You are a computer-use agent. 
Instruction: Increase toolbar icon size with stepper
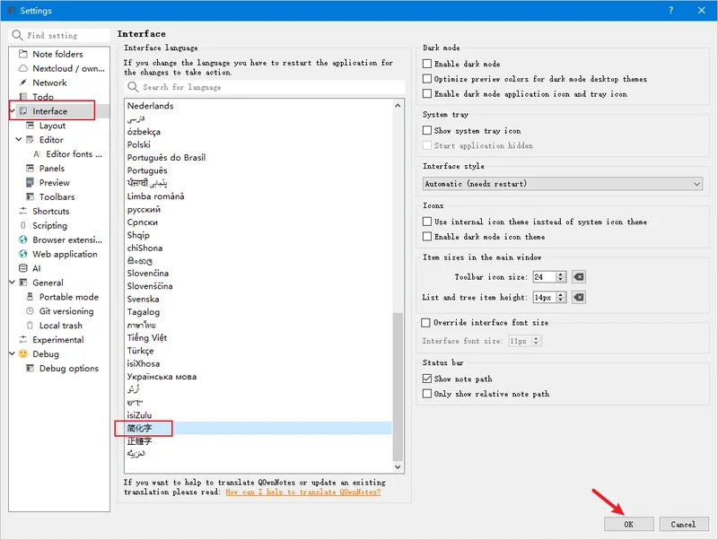point(561,274)
